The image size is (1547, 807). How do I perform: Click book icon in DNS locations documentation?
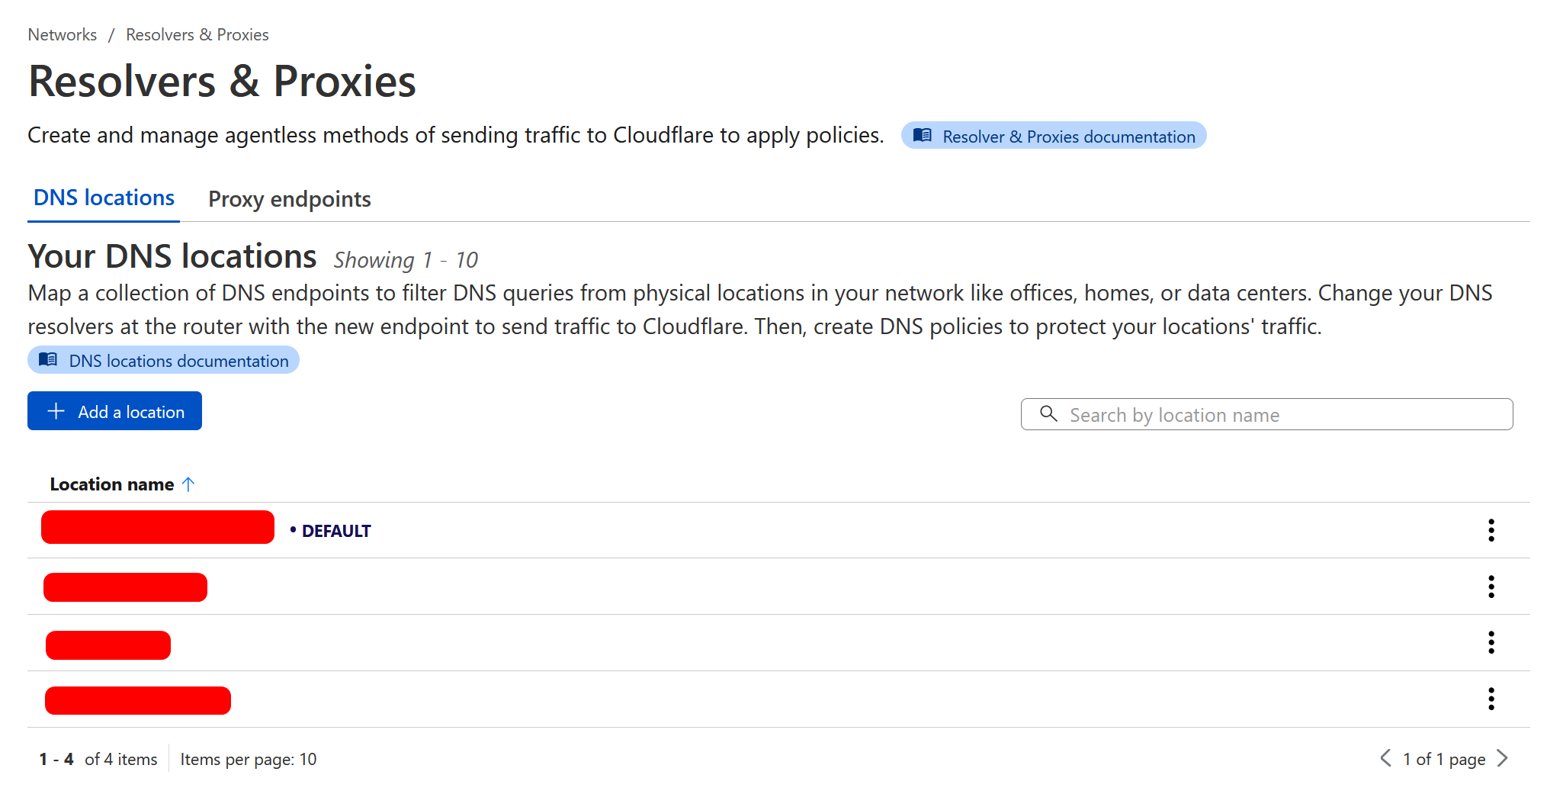[x=48, y=360]
